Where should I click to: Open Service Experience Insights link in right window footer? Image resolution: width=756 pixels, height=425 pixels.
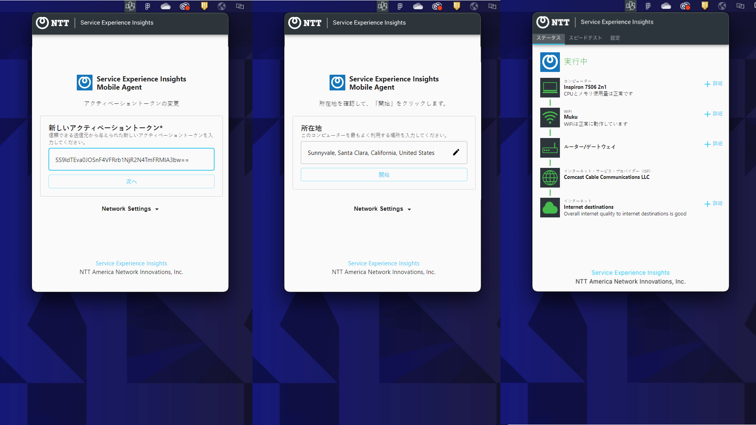pos(630,273)
